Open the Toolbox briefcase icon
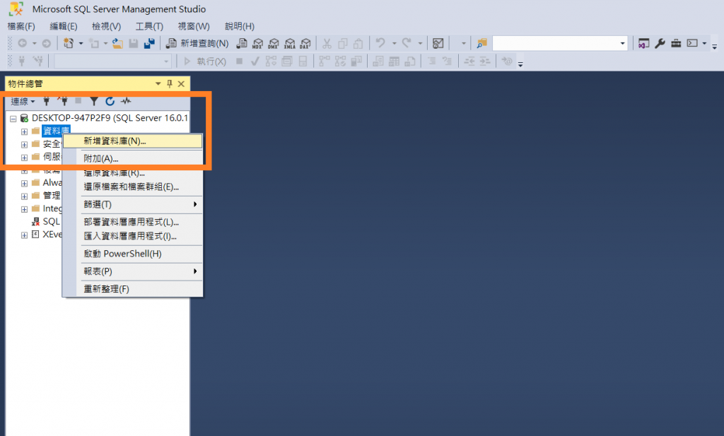The height and width of the screenshot is (436, 724). point(676,43)
